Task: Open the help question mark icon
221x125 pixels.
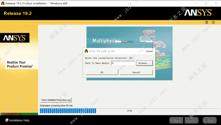Action: [206, 22]
